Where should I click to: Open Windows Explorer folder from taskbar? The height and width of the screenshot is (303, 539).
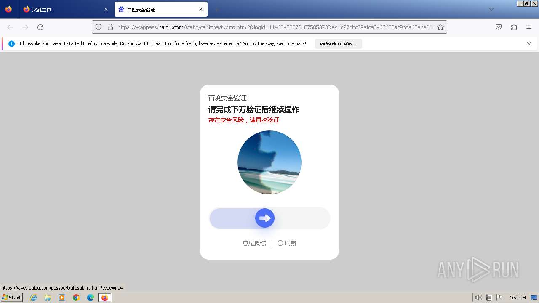[x=48, y=298]
